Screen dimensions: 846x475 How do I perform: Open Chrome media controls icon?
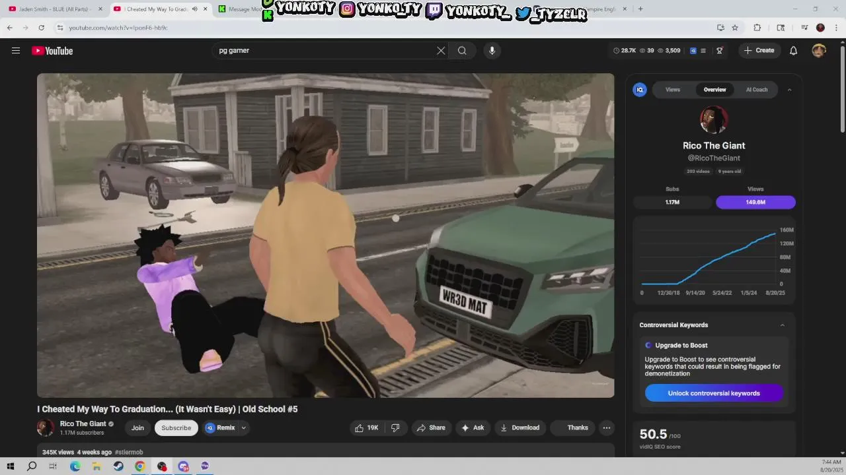[804, 28]
